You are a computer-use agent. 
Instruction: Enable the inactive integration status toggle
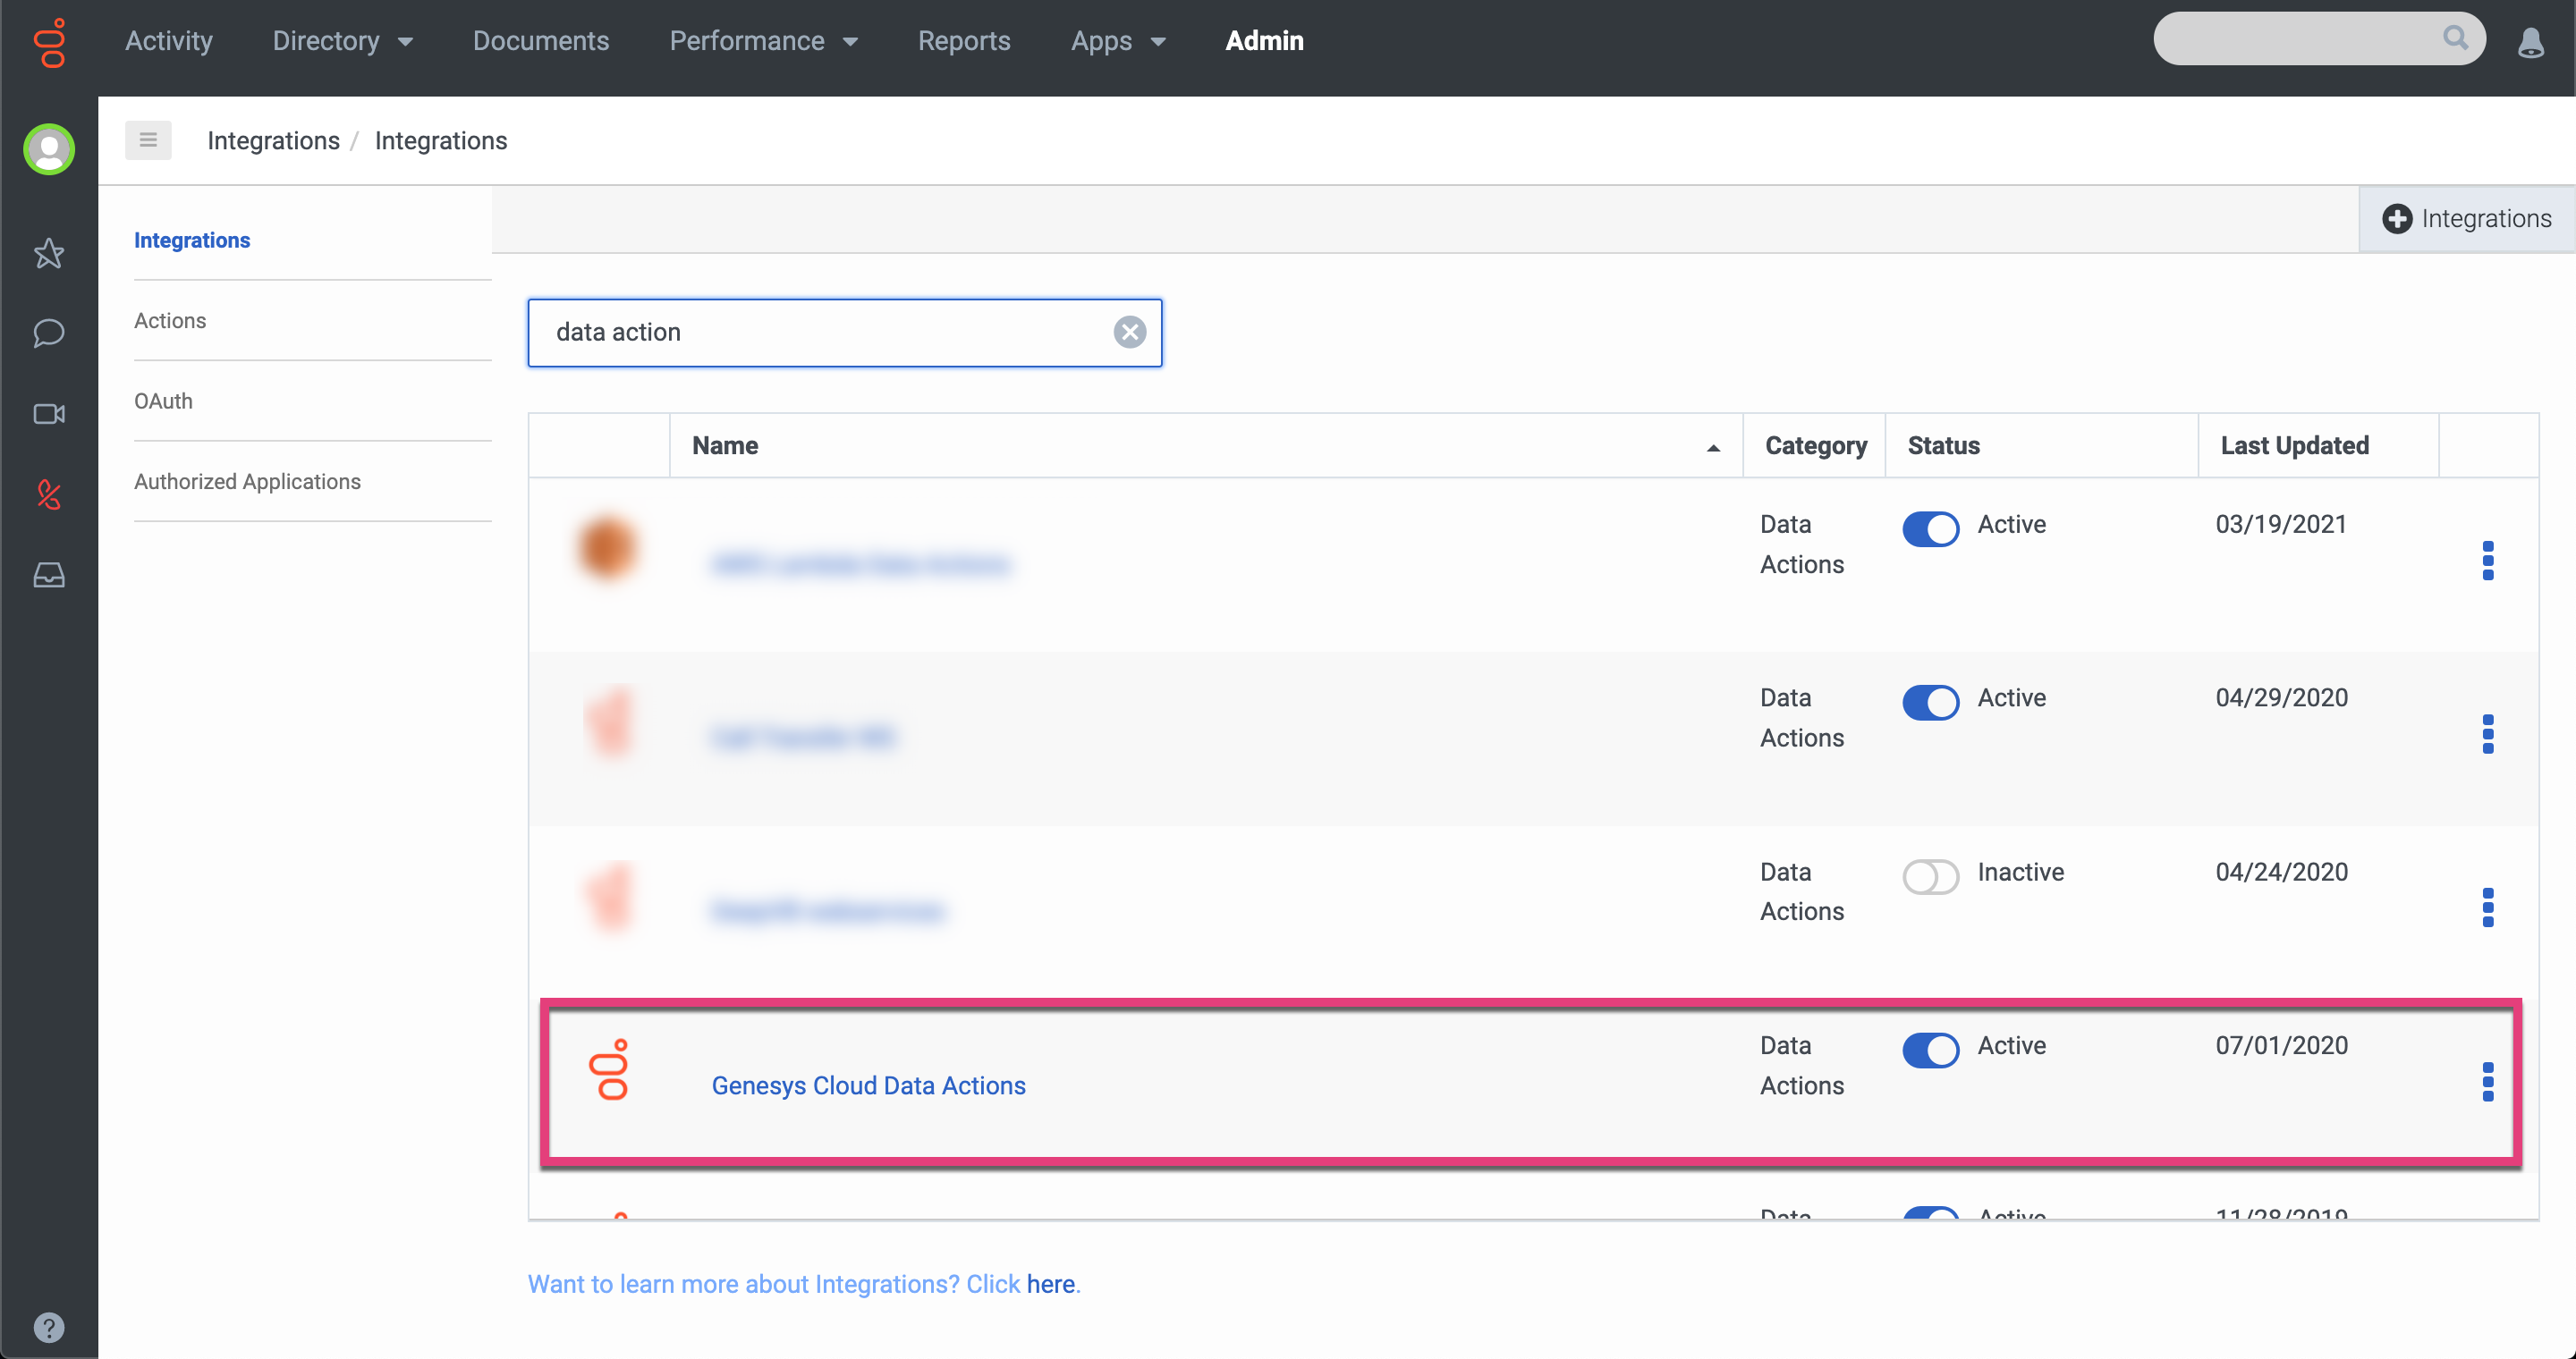(1929, 876)
